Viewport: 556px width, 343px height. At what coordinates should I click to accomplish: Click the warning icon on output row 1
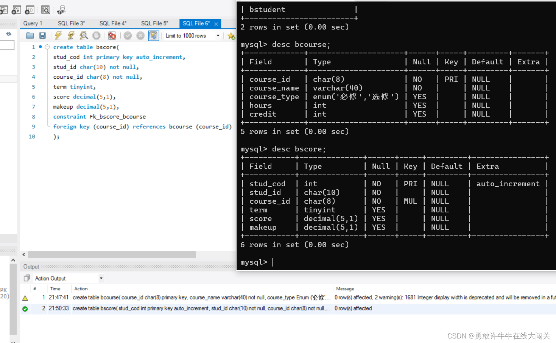coord(25,298)
